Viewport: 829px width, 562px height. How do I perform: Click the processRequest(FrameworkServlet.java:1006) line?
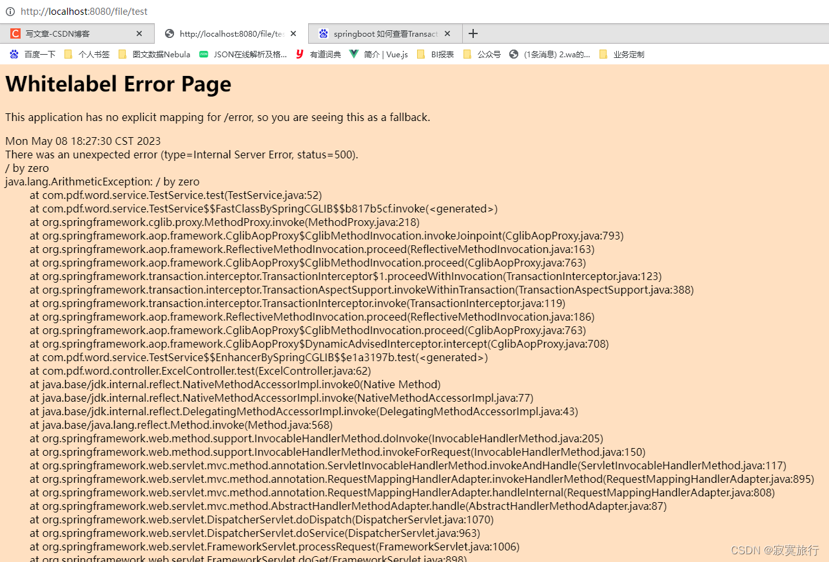pyautogui.click(x=275, y=547)
